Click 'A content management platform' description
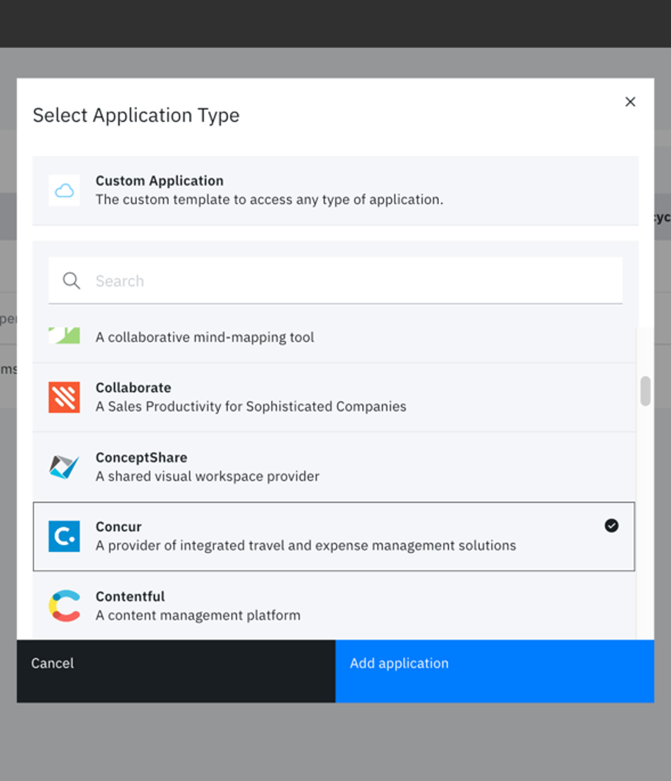Viewport: 671px width, 781px height. coord(198,616)
